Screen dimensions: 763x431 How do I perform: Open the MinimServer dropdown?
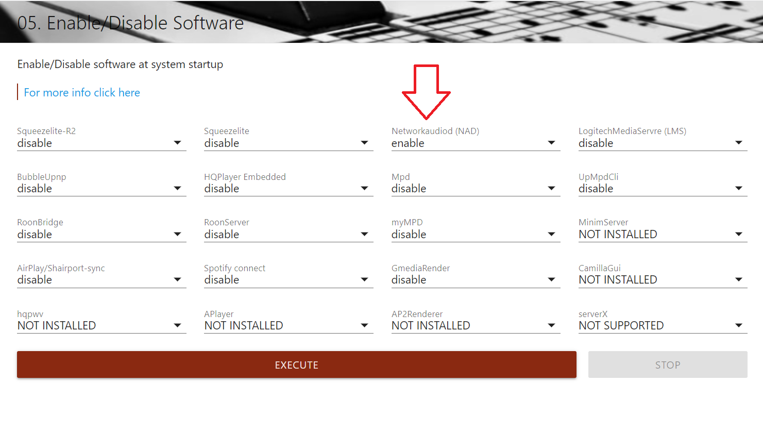(663, 235)
